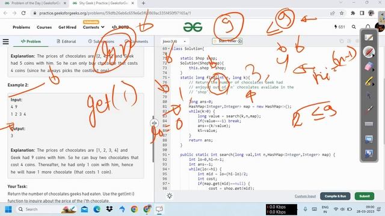Select the mouse pointer tool in the annotation toolbar
The width and height of the screenshot is (385, 216).
(369, 95)
